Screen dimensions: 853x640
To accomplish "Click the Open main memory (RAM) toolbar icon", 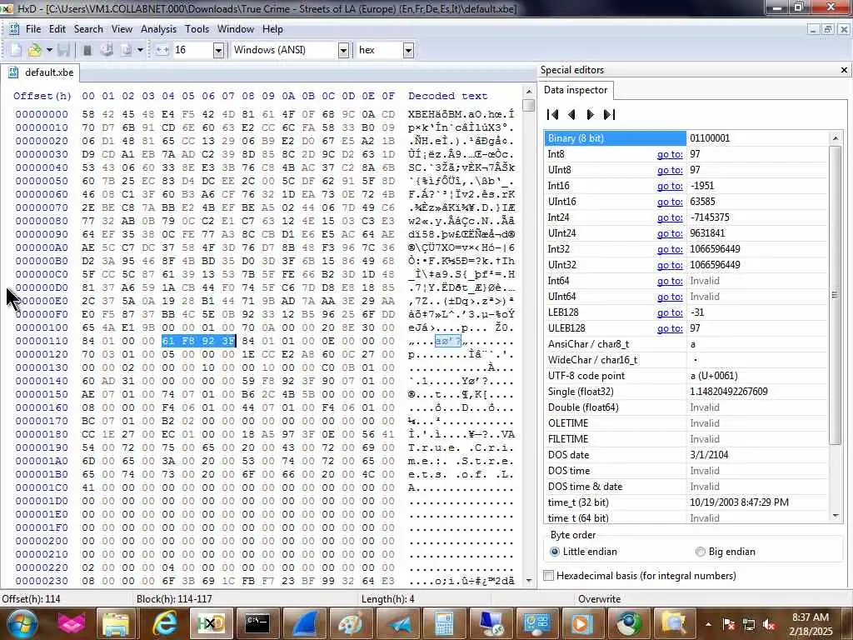I will (87, 50).
